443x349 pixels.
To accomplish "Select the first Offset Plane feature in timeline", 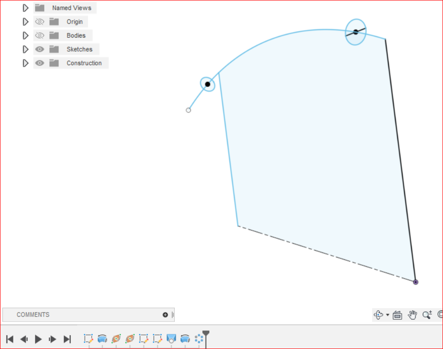I will 116,339.
